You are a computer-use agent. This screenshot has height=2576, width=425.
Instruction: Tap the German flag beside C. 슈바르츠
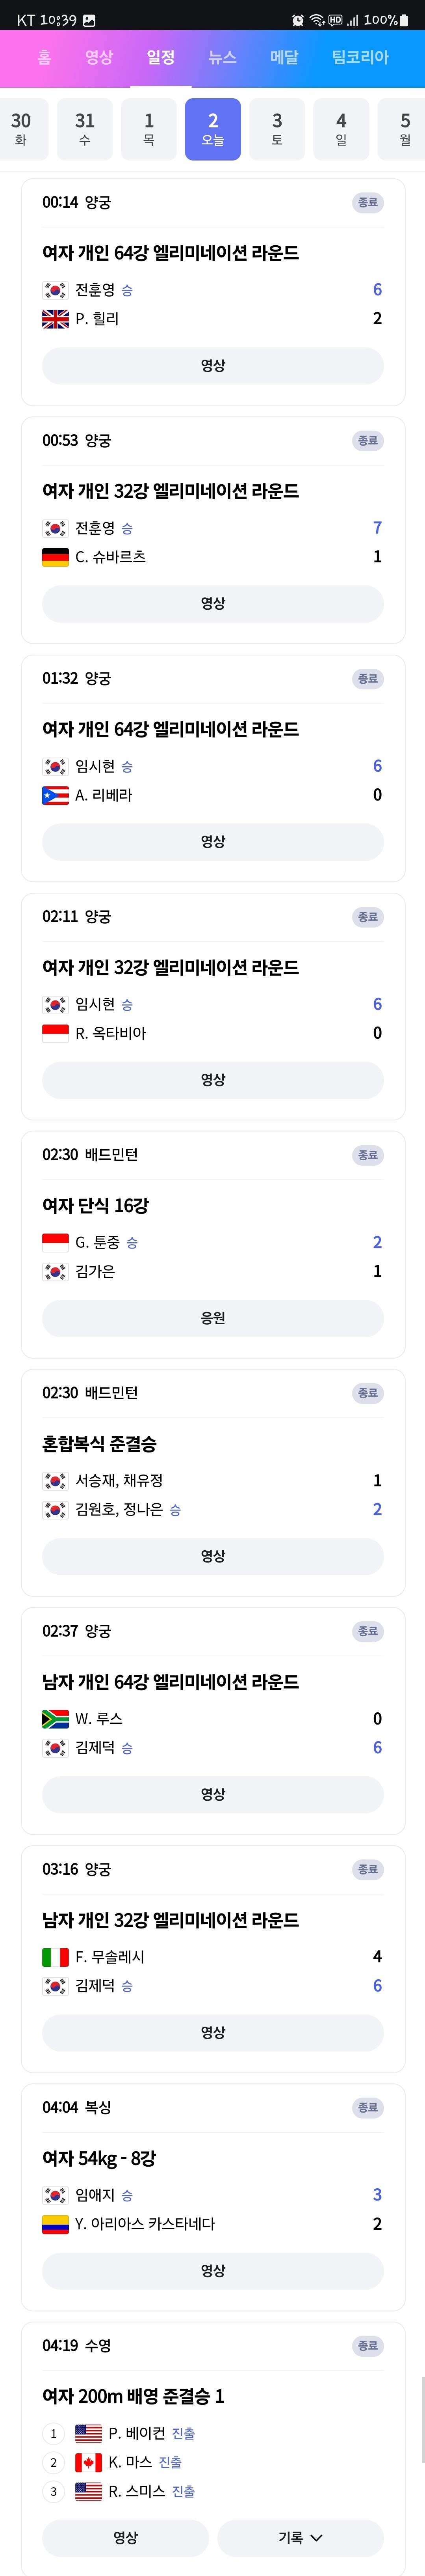pyautogui.click(x=55, y=557)
